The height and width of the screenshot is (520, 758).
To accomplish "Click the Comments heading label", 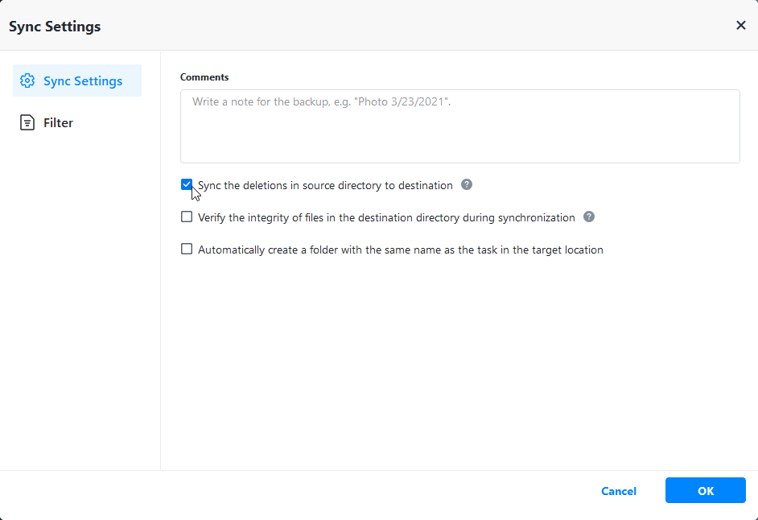I will (x=204, y=77).
